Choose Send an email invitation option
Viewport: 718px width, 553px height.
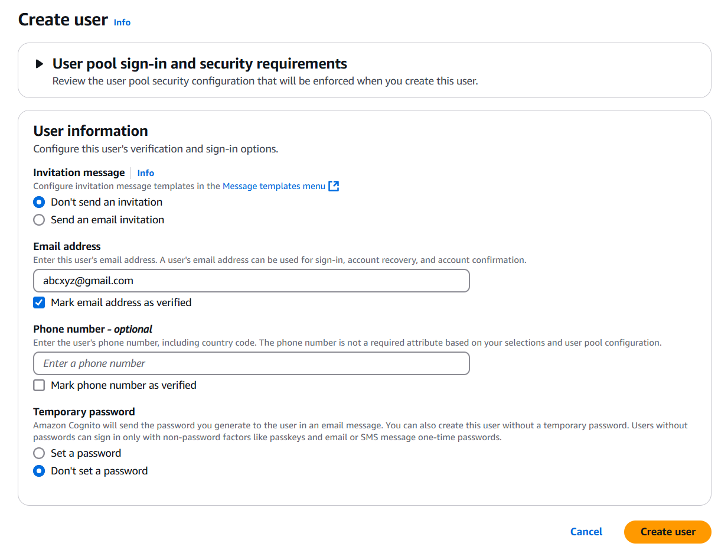39,220
